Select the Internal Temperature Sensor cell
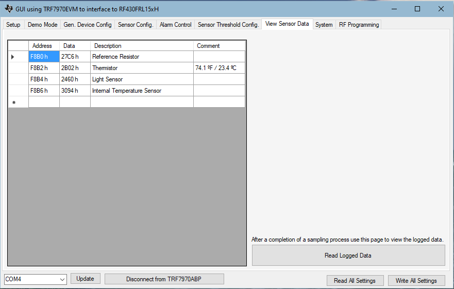 coord(142,91)
